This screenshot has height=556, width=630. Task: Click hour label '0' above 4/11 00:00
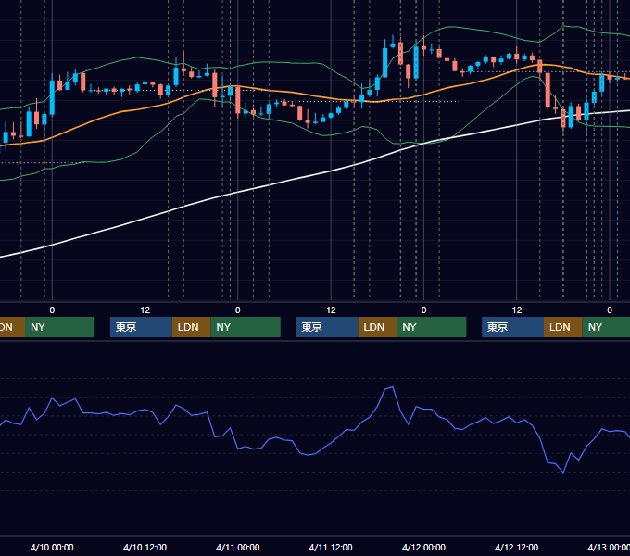[x=238, y=310]
